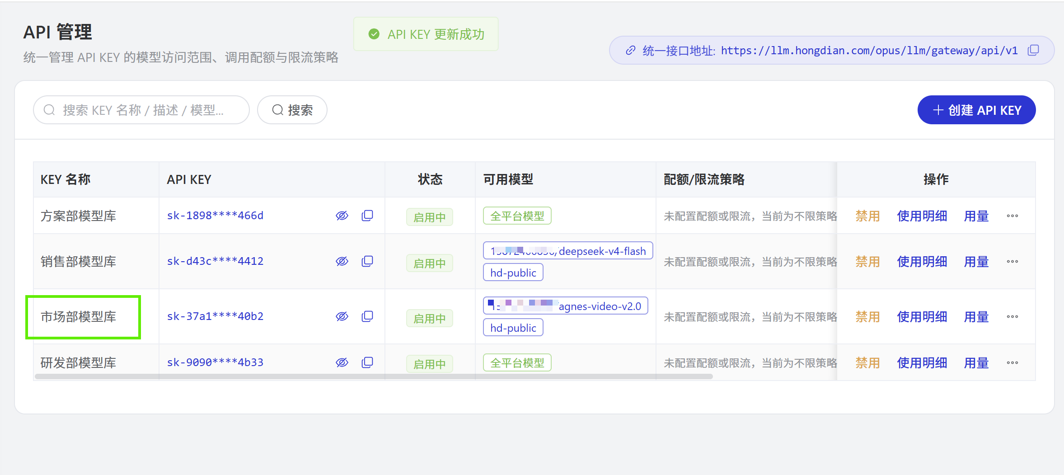Click the table's horizontal scrollbar

point(374,376)
